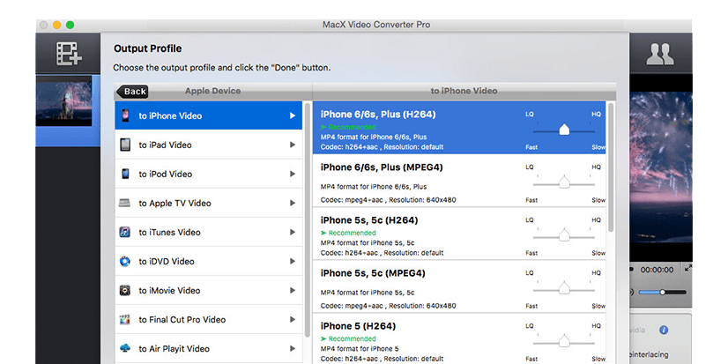Expand the to iMovie Video arrow
Screen dimensions: 728x364
(x=293, y=291)
